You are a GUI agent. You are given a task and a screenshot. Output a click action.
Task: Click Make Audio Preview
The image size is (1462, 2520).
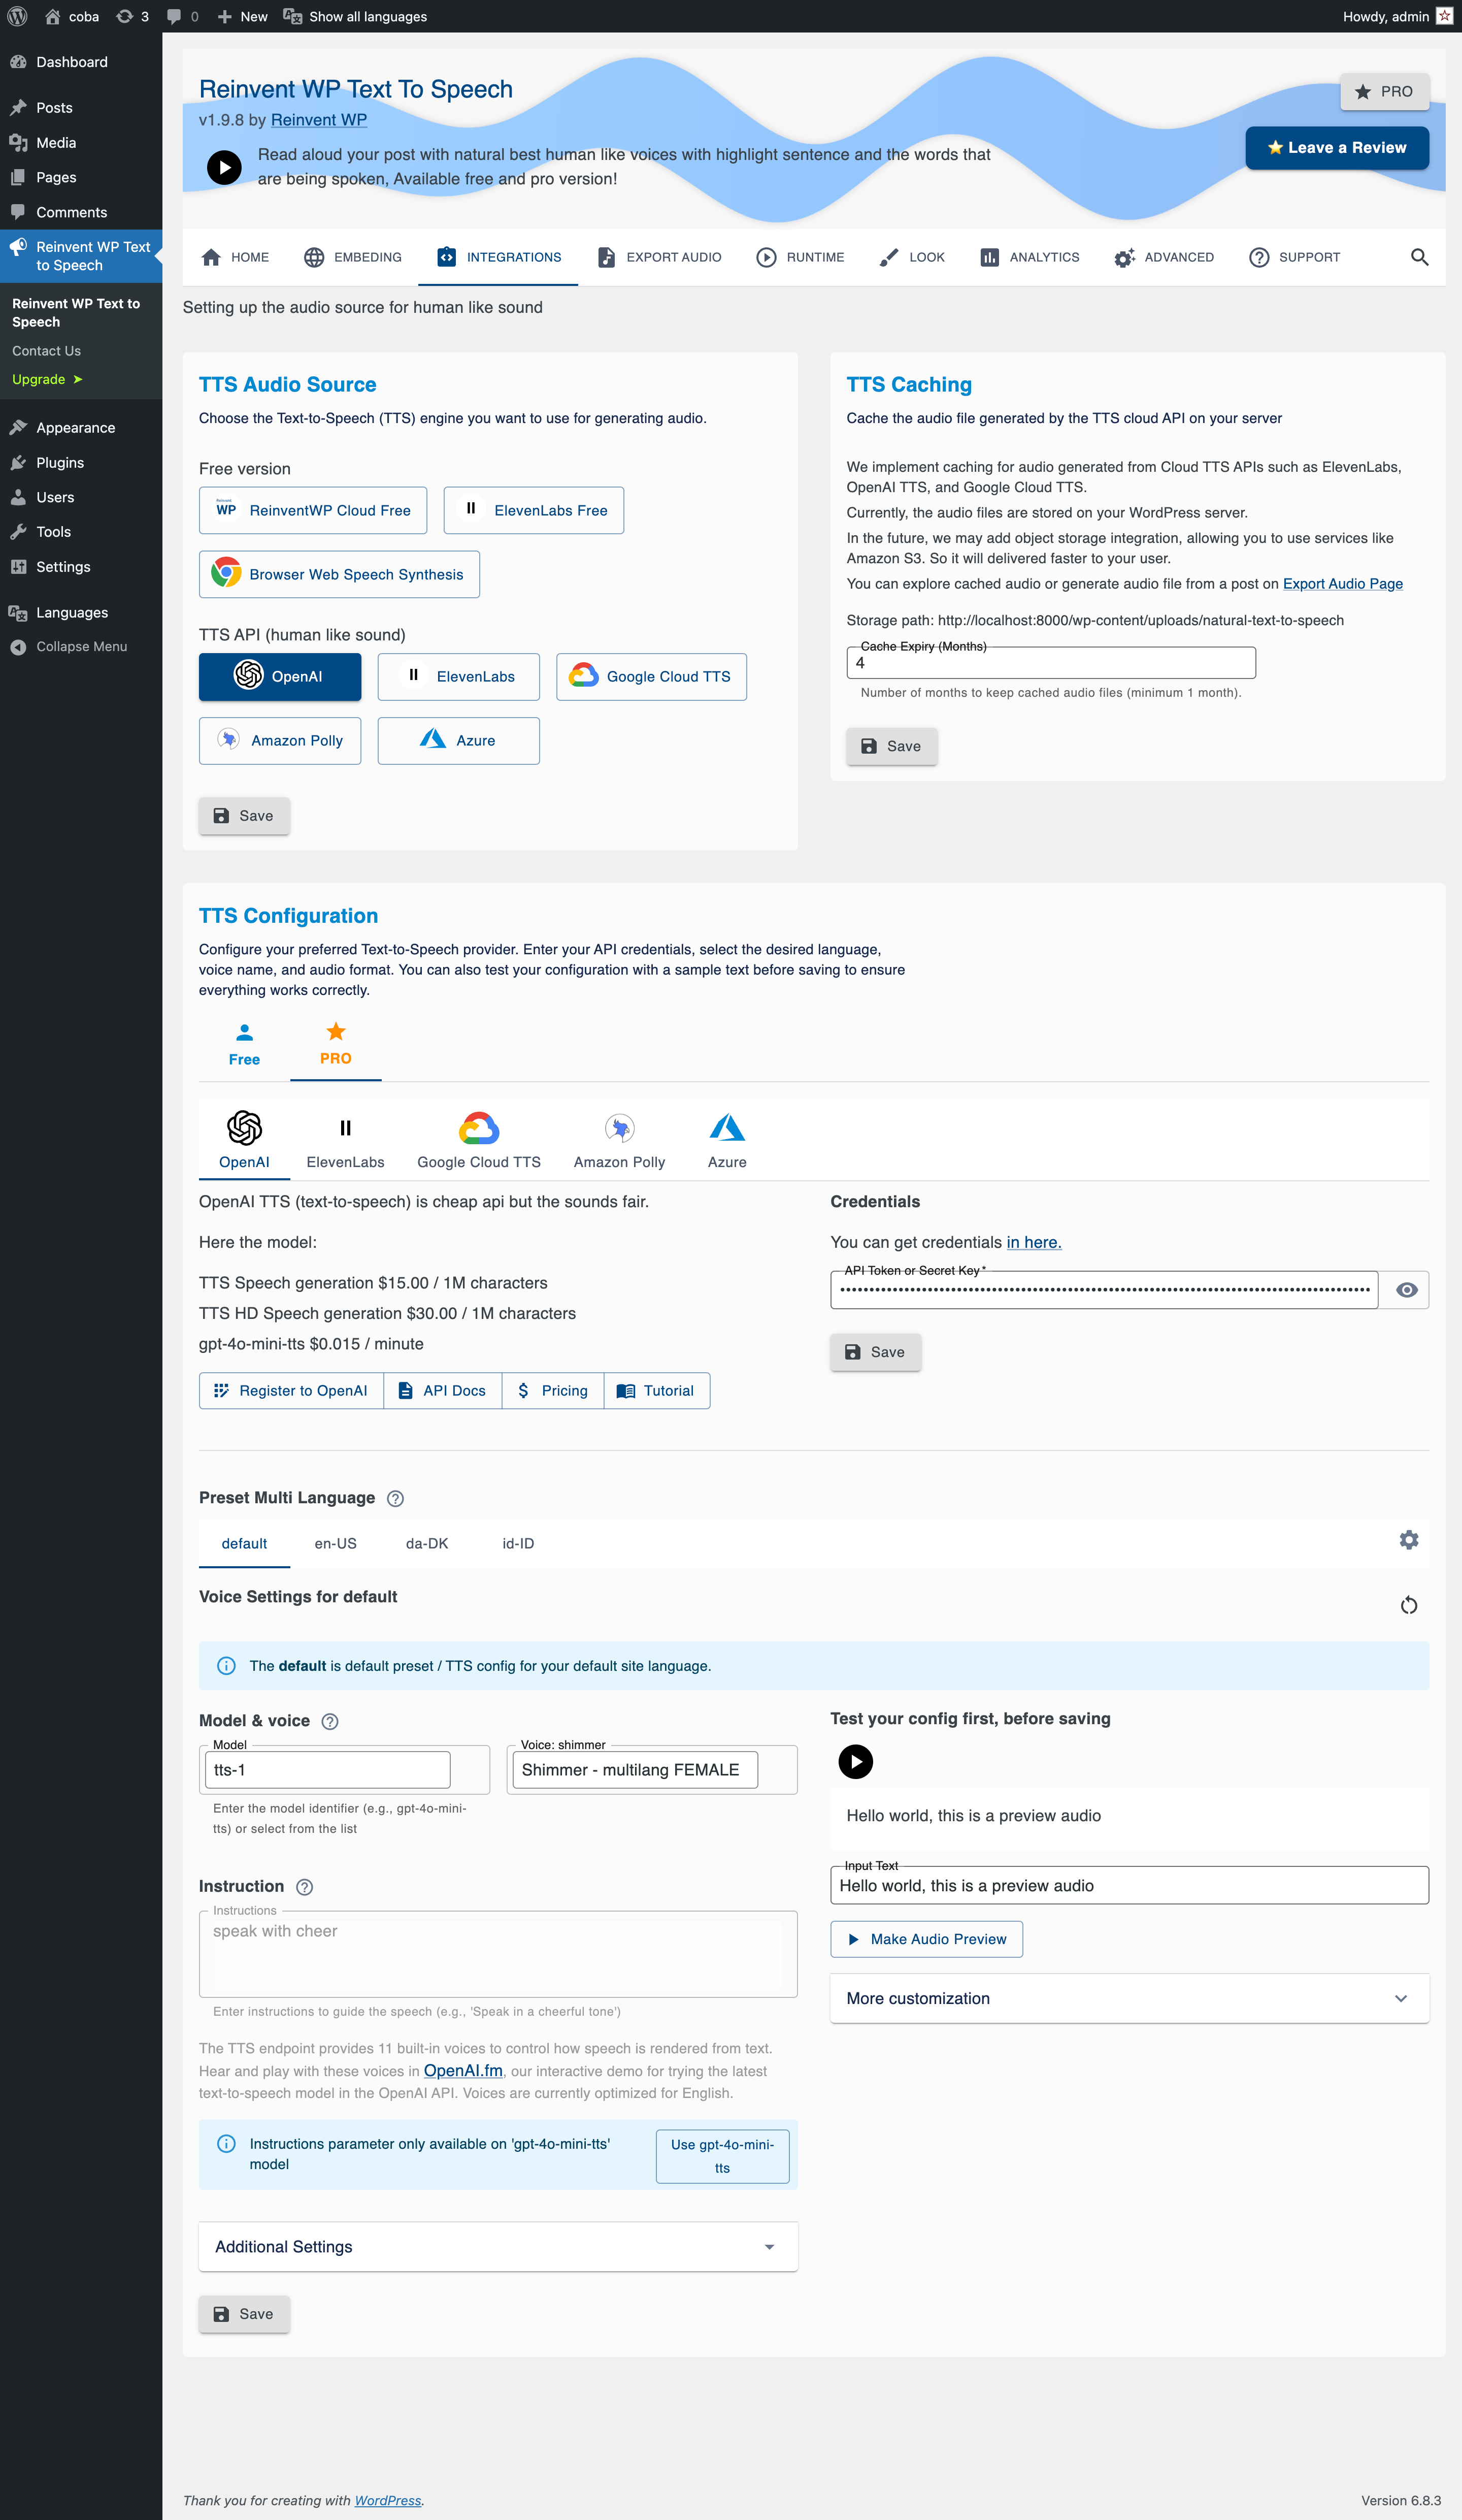tap(925, 1938)
